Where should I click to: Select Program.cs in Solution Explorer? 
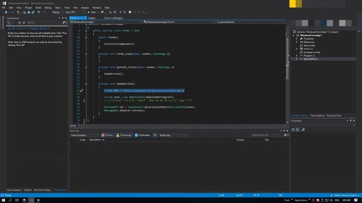309,55
